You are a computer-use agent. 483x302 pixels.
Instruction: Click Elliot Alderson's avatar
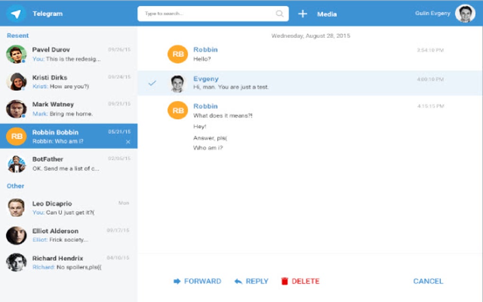pos(16,235)
